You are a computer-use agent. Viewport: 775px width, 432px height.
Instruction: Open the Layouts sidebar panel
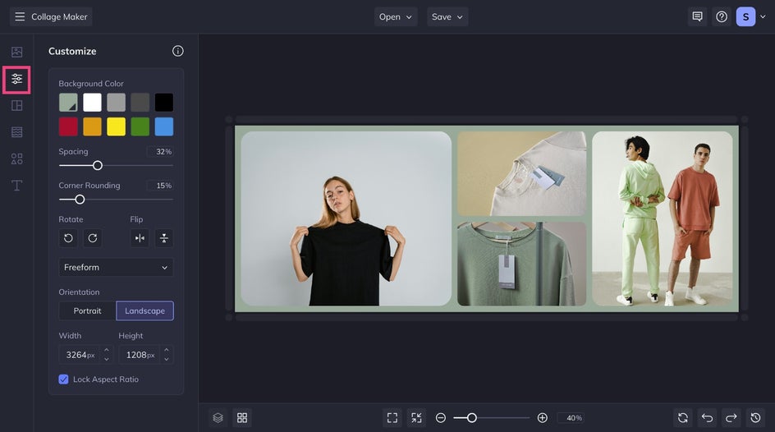point(16,106)
